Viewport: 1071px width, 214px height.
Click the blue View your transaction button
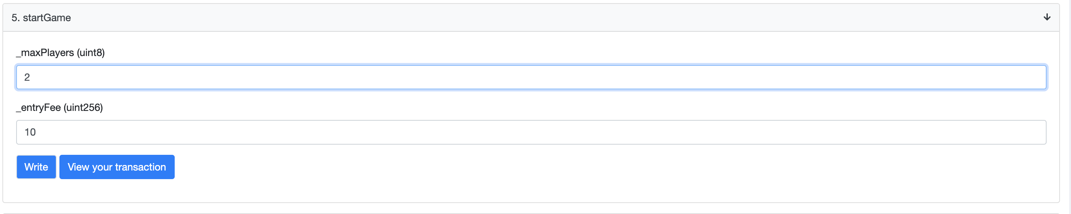pos(117,167)
